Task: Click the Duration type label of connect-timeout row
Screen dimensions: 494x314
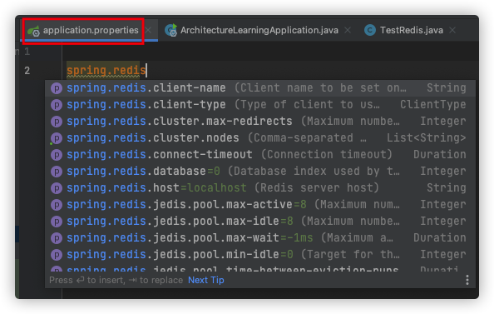Action: coord(439,155)
